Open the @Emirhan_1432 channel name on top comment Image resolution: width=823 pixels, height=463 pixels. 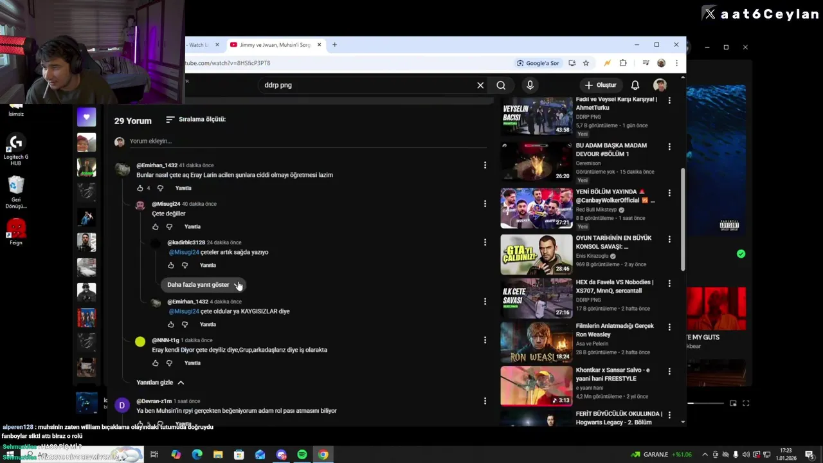click(x=157, y=165)
